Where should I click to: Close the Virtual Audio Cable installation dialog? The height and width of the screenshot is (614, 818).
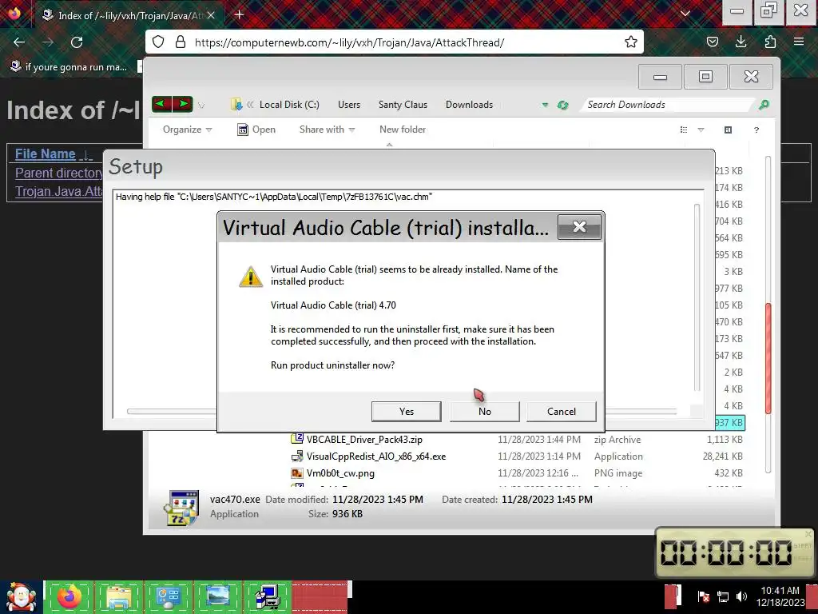[x=579, y=226]
